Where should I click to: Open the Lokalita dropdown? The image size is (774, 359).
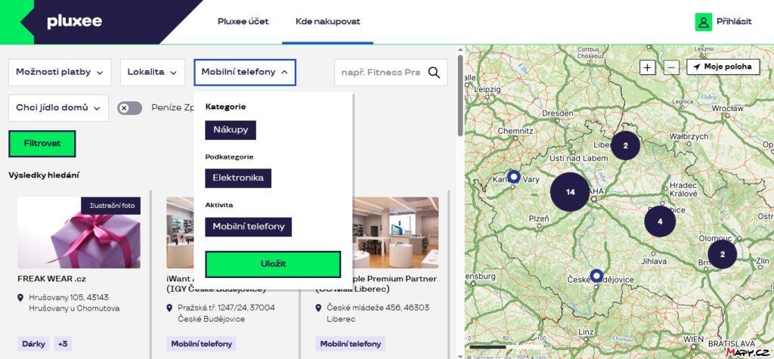[152, 72]
